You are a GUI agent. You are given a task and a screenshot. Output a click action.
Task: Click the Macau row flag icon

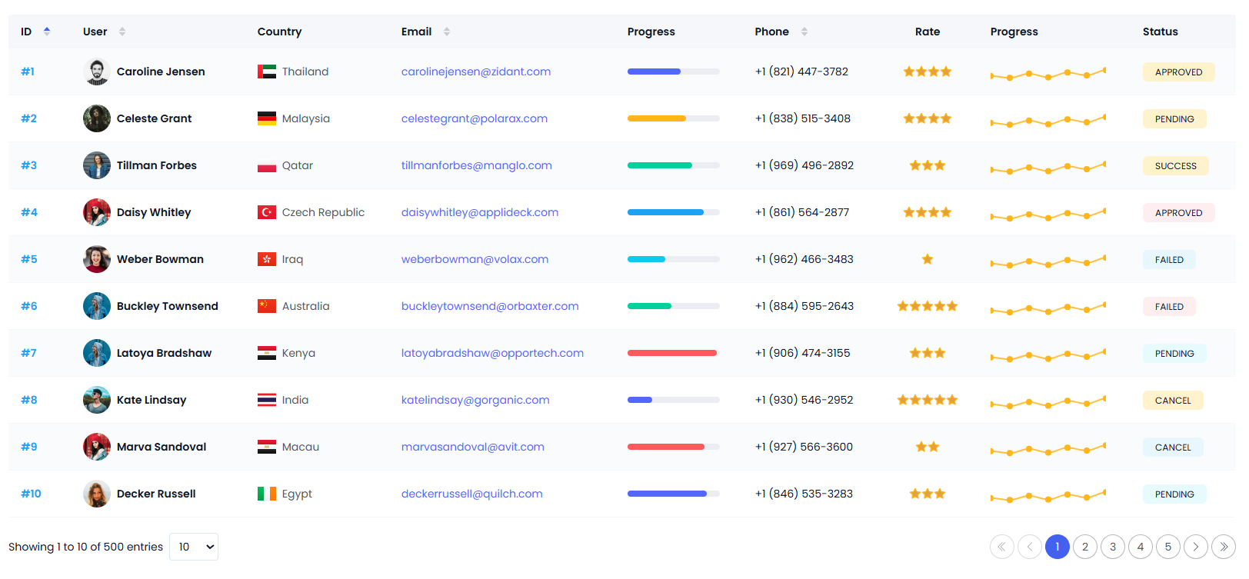pos(267,447)
